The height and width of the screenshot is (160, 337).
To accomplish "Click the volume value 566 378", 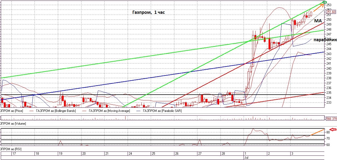I will pos(331,119).
